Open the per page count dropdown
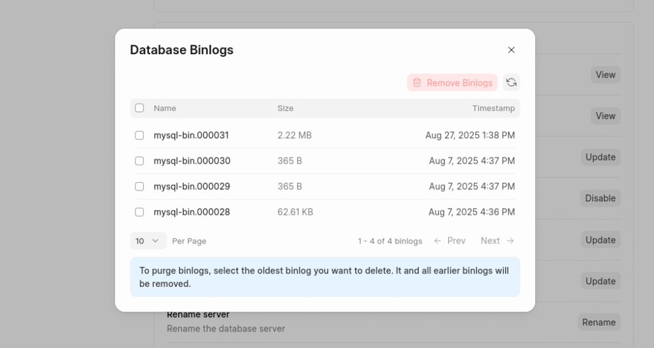 tap(148, 241)
